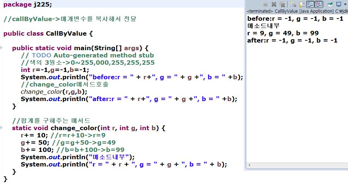Click console output line 'after:r = -1'
Screen dimensions: 348x185
tap(292, 41)
